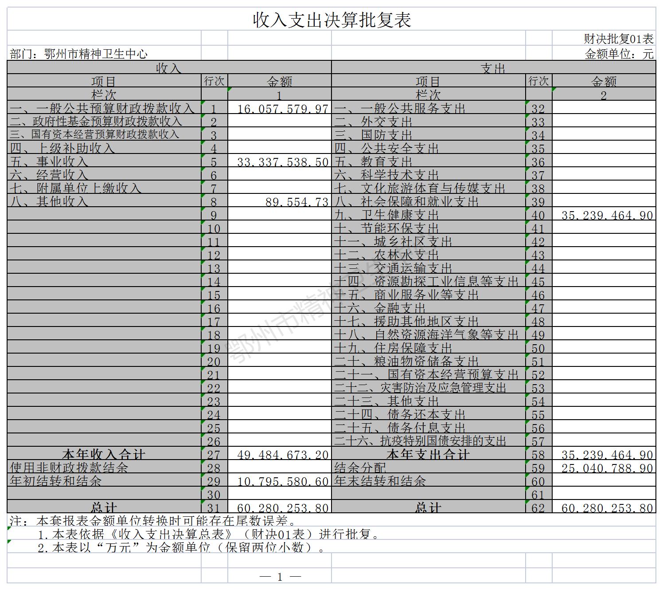This screenshot has height=590, width=663.
Task: Click 本年收入合计 amount 49,484,673.20
Action: [x=280, y=454]
